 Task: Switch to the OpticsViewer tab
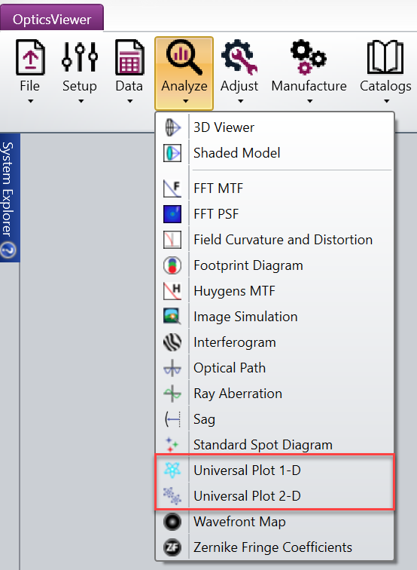pyautogui.click(x=52, y=19)
